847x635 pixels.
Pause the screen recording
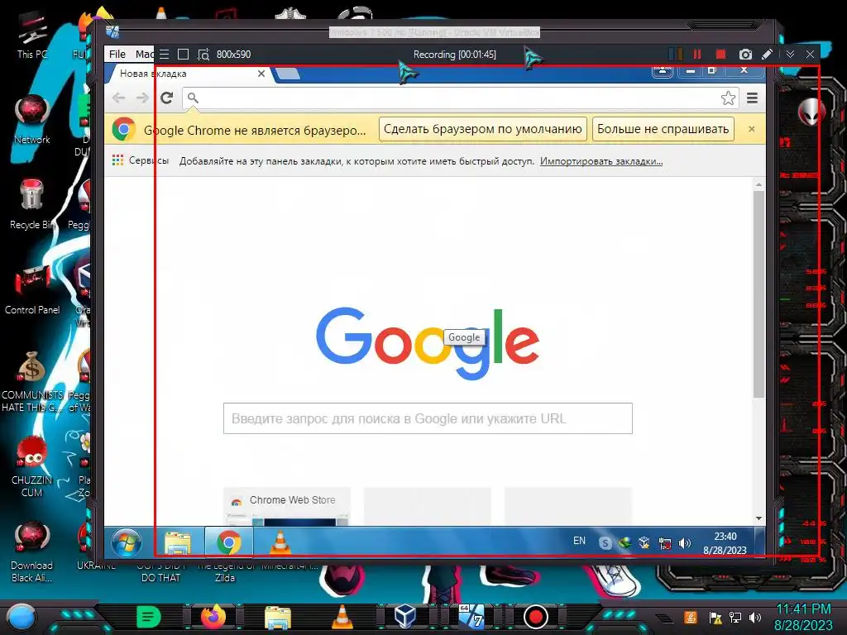click(x=696, y=54)
